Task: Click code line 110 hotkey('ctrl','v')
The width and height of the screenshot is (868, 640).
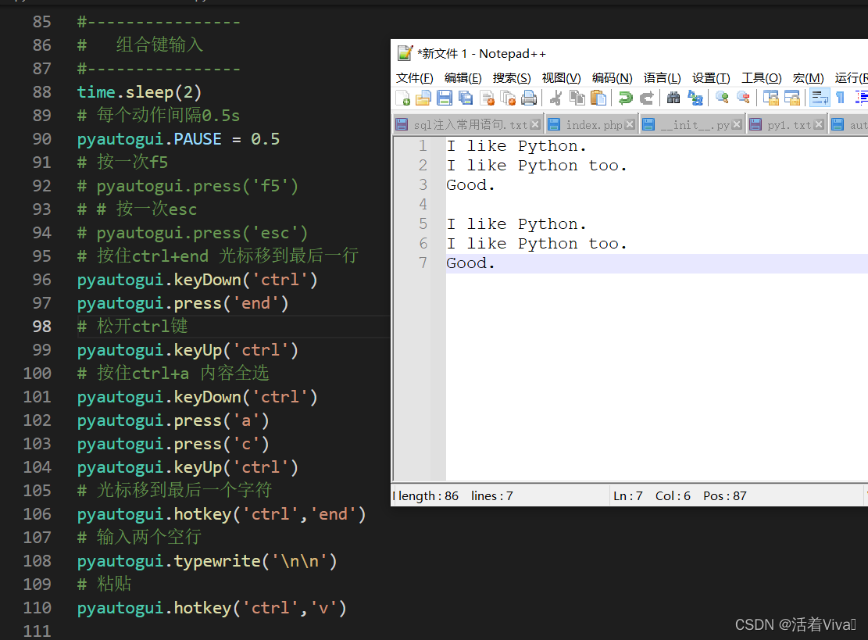Action: [x=212, y=609]
